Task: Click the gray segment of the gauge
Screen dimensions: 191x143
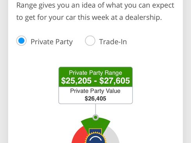Action: coord(112,136)
